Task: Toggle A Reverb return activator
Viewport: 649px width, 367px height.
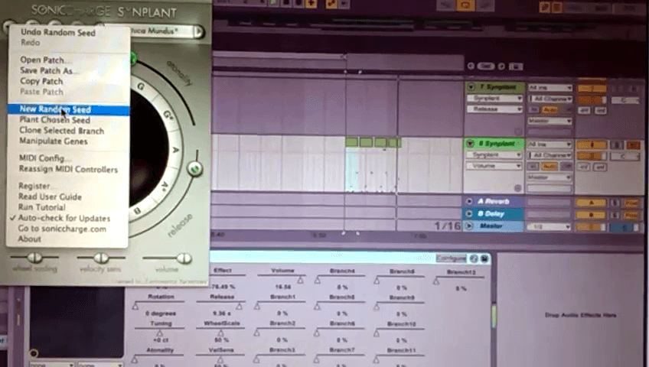Action: coord(591,203)
